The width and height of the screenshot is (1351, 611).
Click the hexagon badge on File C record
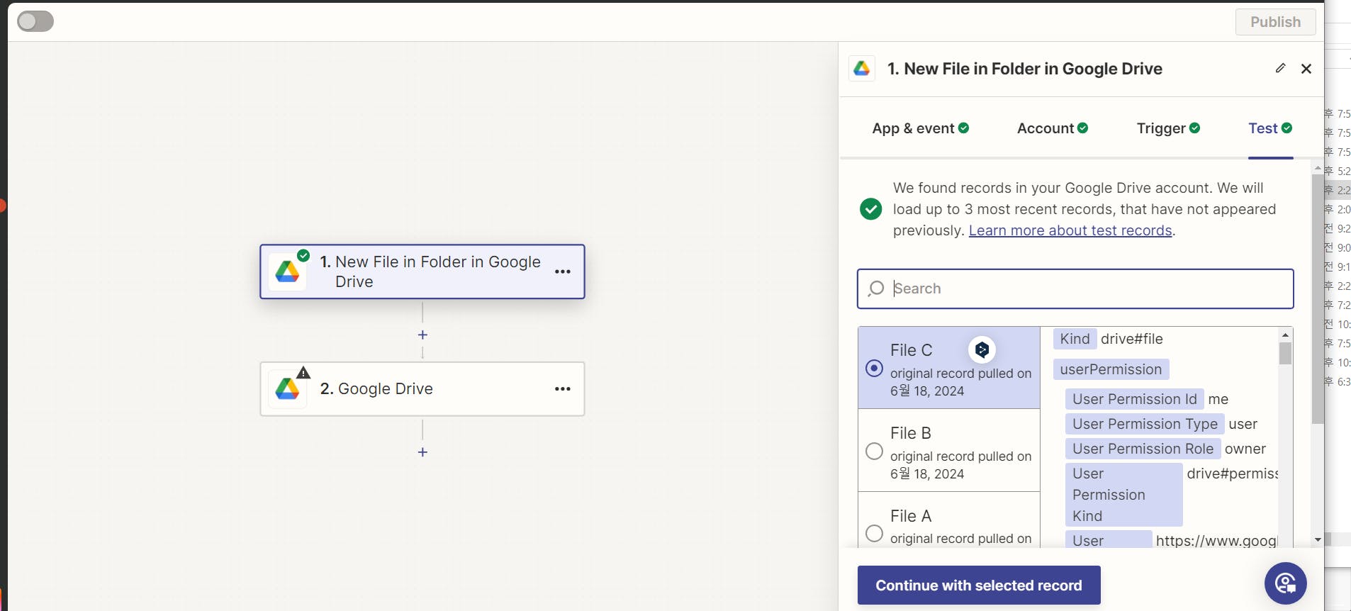[982, 349]
